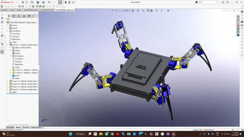
Task: Open View Settings monitor icon
Action: pos(156,11)
